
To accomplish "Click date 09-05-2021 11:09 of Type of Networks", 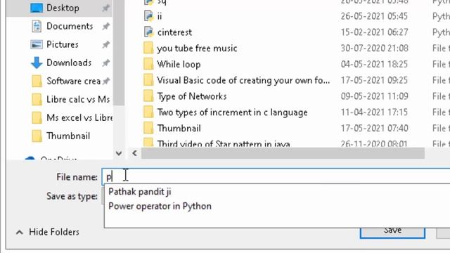I will coord(375,97).
